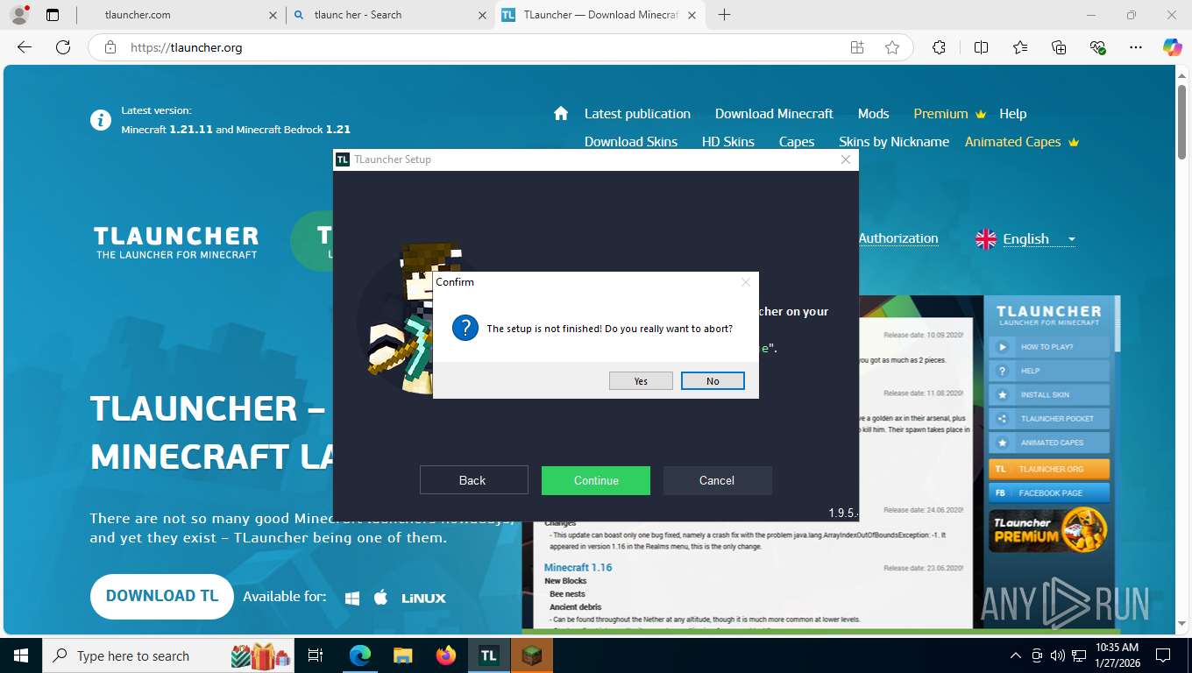
Task: Click the DOWNLOAD TL button
Action: point(162,596)
